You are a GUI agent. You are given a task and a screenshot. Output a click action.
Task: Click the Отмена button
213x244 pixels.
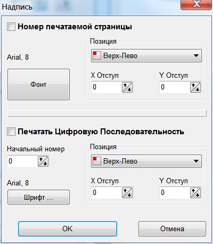tap(172, 229)
